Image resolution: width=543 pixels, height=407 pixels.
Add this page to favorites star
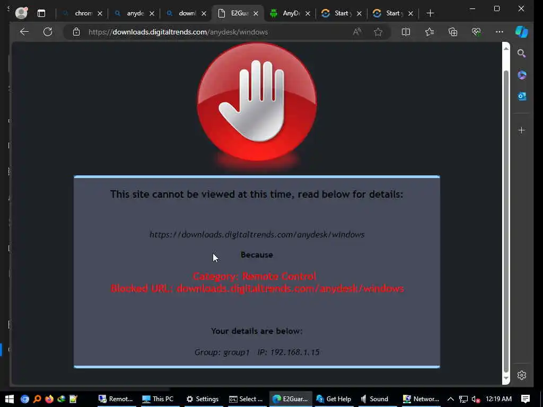378,32
